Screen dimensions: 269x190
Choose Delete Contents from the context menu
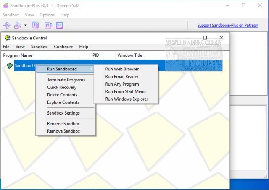coord(62,95)
